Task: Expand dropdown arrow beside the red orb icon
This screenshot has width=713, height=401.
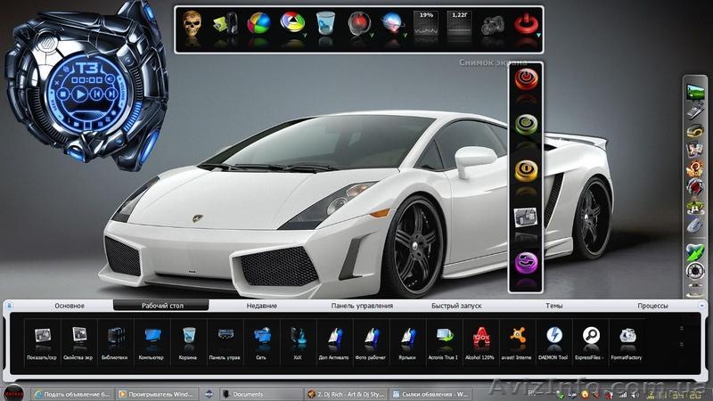Action: [x=372, y=35]
